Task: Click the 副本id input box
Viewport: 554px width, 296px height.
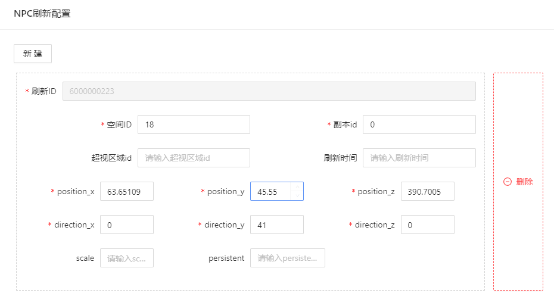Action: click(419, 124)
